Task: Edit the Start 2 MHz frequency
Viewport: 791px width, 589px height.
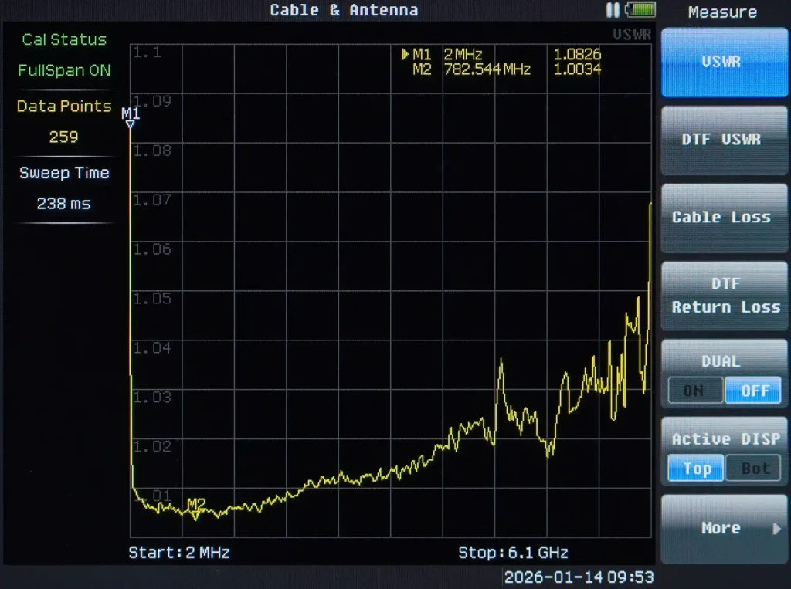Action: pos(179,553)
